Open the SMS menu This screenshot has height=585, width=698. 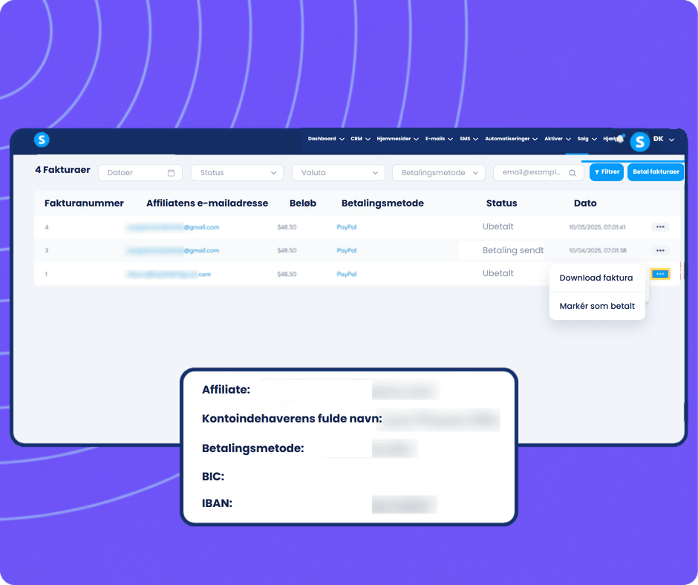pyautogui.click(x=469, y=139)
